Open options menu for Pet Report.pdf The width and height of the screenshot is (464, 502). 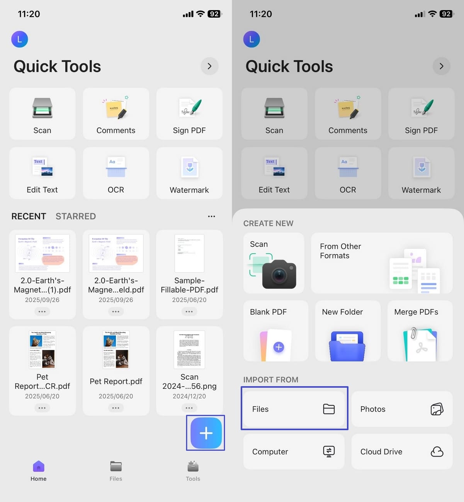(116, 408)
